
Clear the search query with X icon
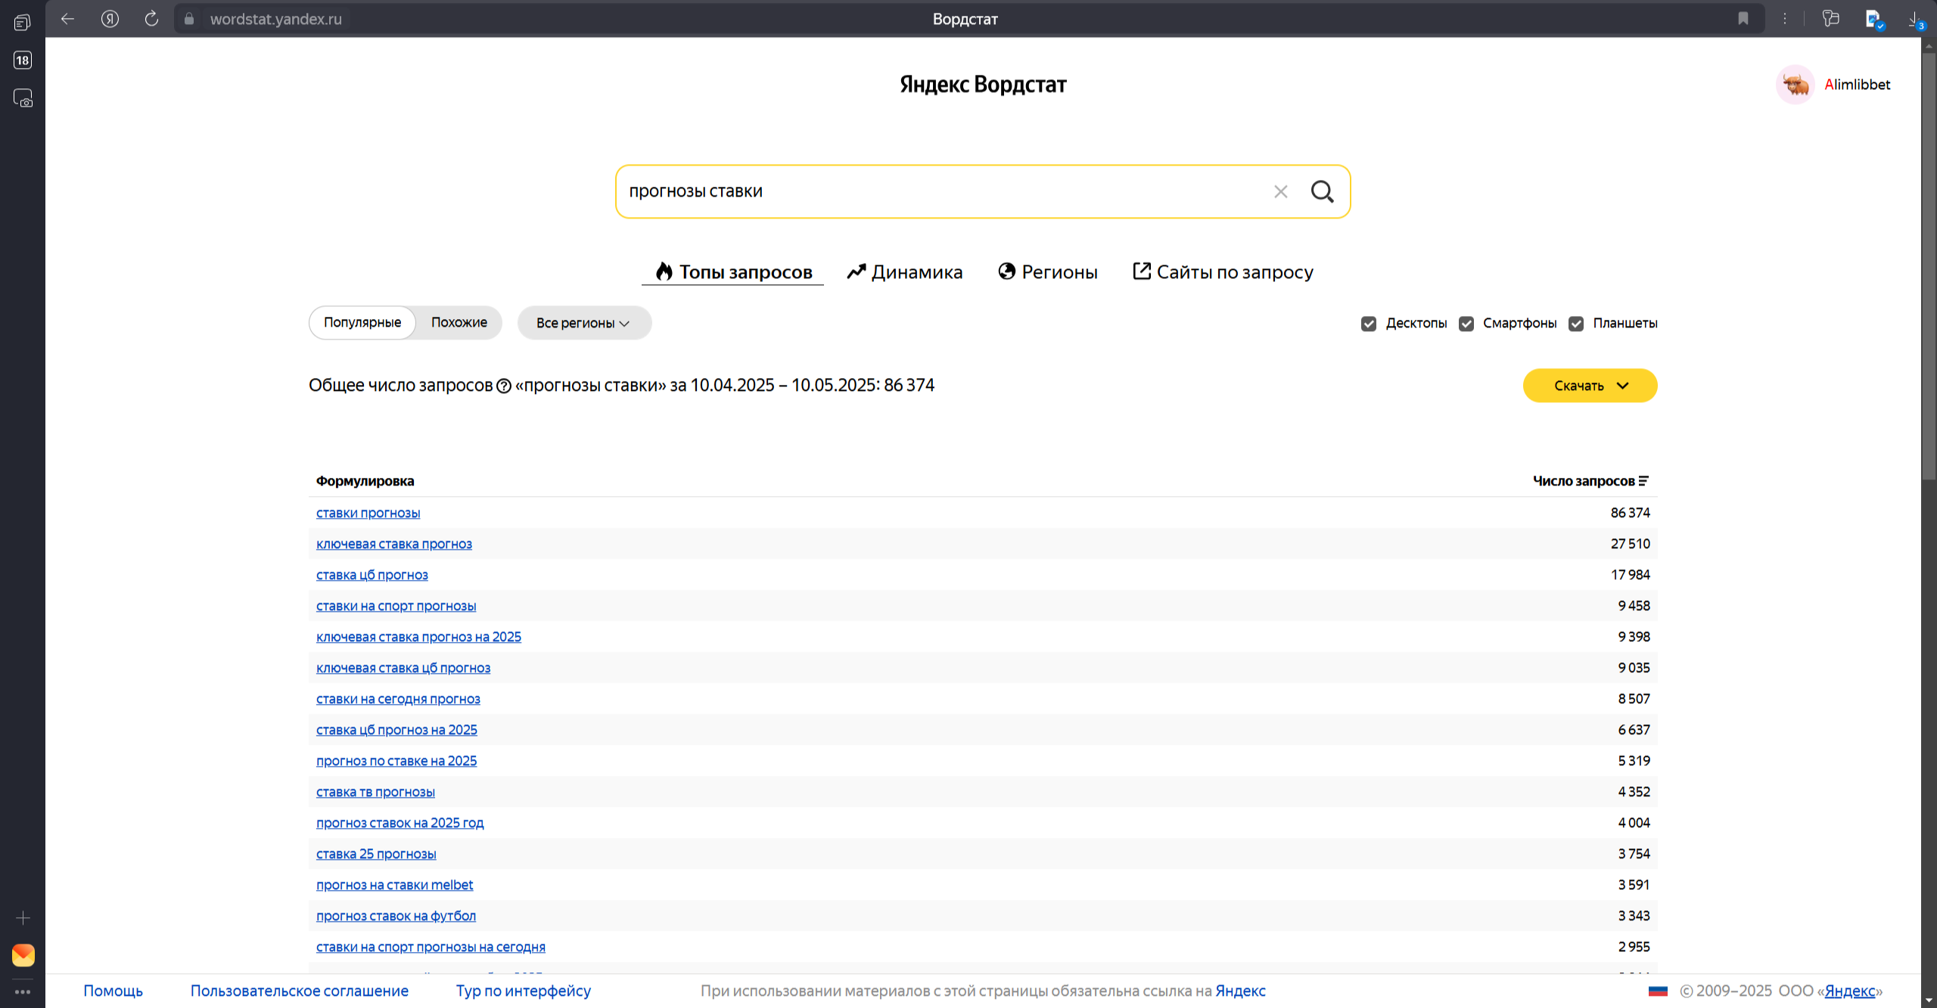(1280, 192)
